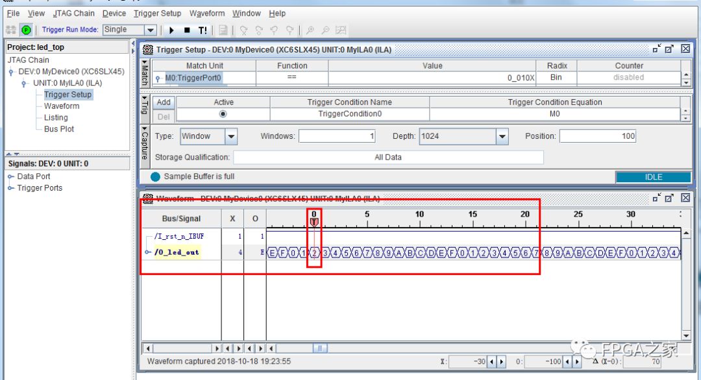701x380 pixels.
Task: Maximize the Trigger Setup internal window
Action: point(669,49)
